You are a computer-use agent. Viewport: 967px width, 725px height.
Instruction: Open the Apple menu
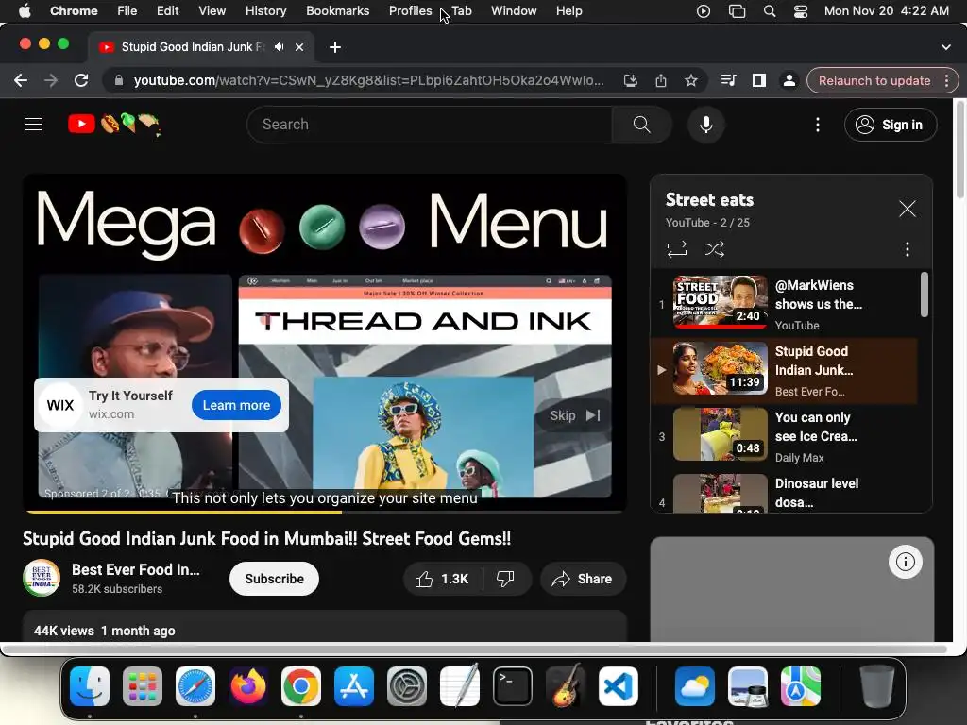25,11
